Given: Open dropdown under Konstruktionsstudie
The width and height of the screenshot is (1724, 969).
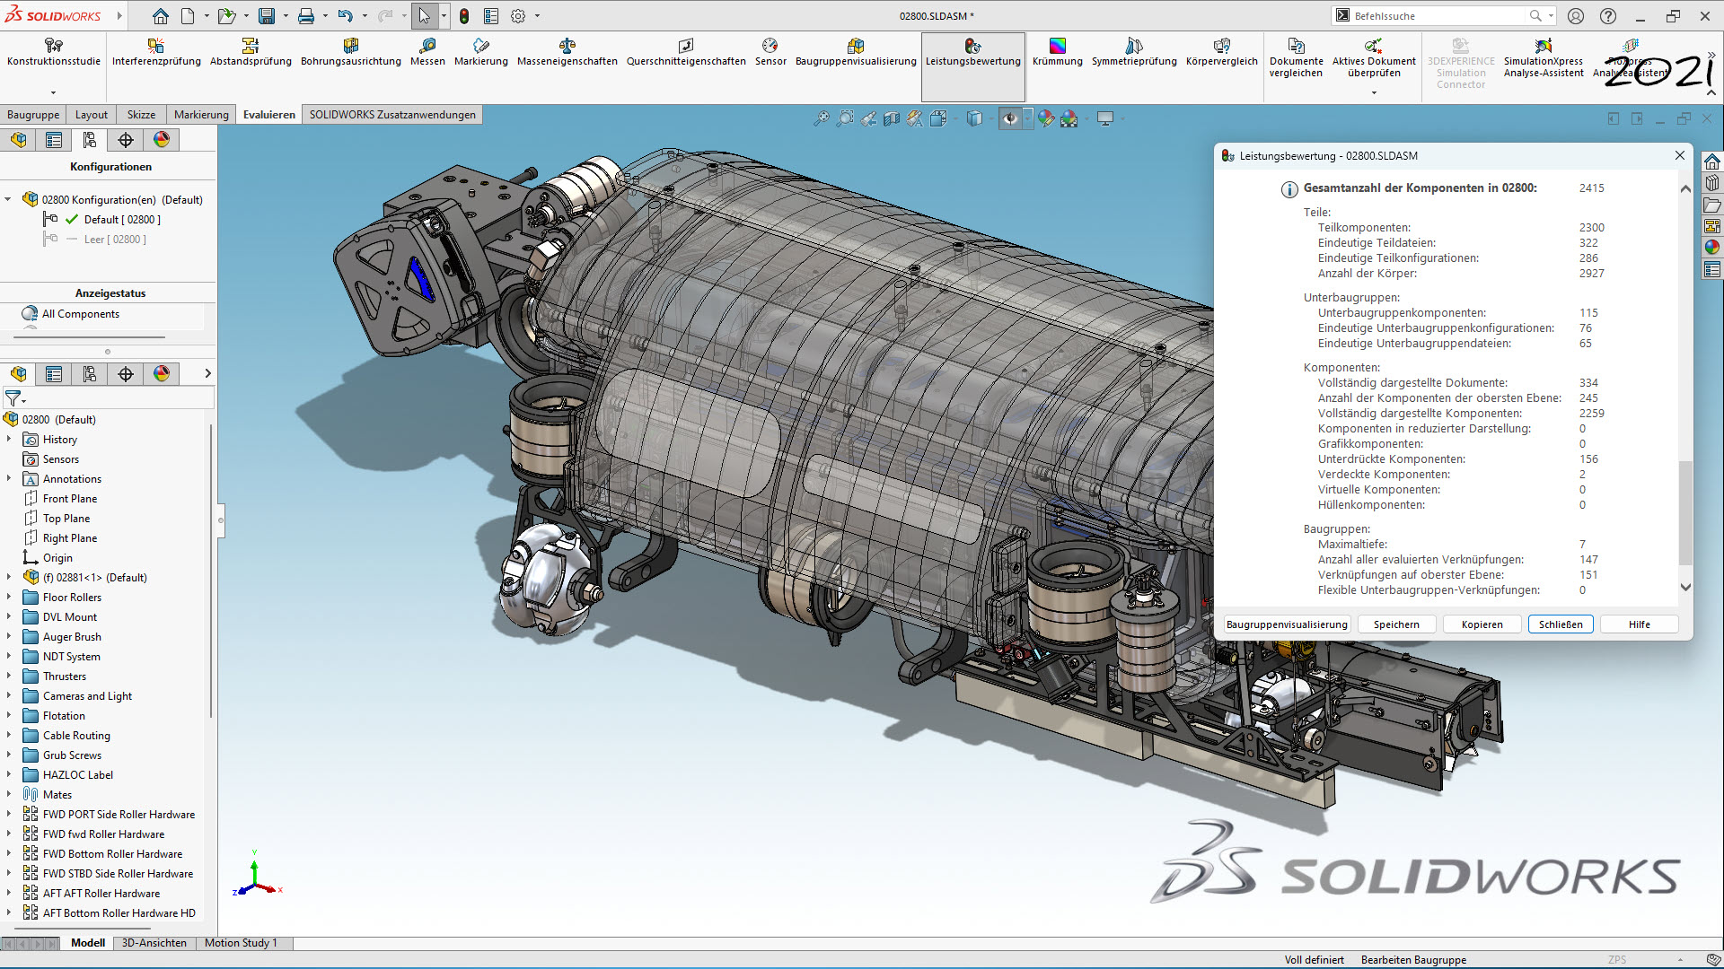Looking at the screenshot, I should coord(53,92).
